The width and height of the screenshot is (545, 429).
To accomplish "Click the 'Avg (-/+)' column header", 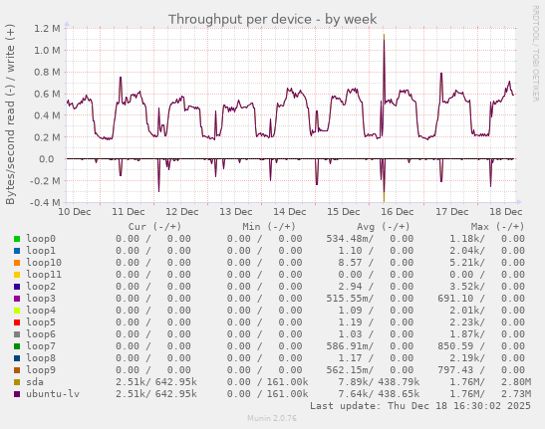I will click(384, 227).
